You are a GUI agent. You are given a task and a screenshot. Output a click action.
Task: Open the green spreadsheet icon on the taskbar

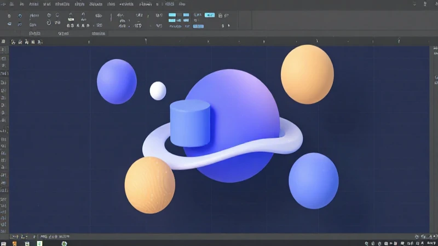[x=39, y=244]
